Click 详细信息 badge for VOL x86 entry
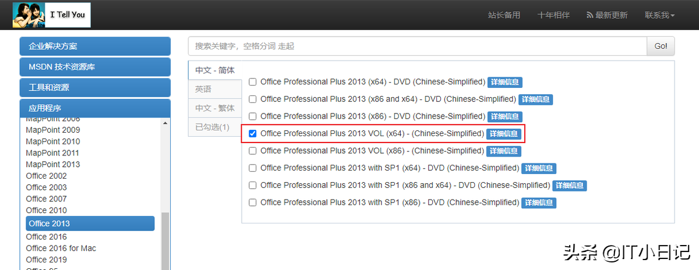The image size is (699, 270). tap(504, 151)
